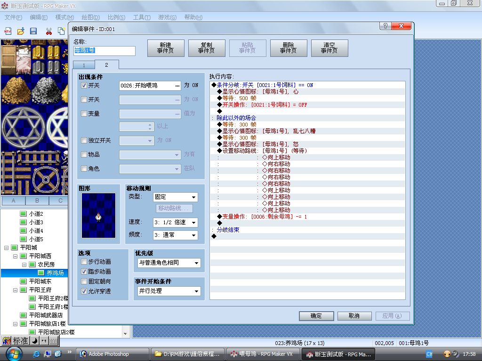Switch to tileset tab B

(37, 200)
